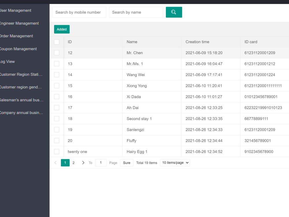This screenshot has width=289, height=217.
Task: Check the row for Mr./Ms. 1
Action: tap(57, 64)
